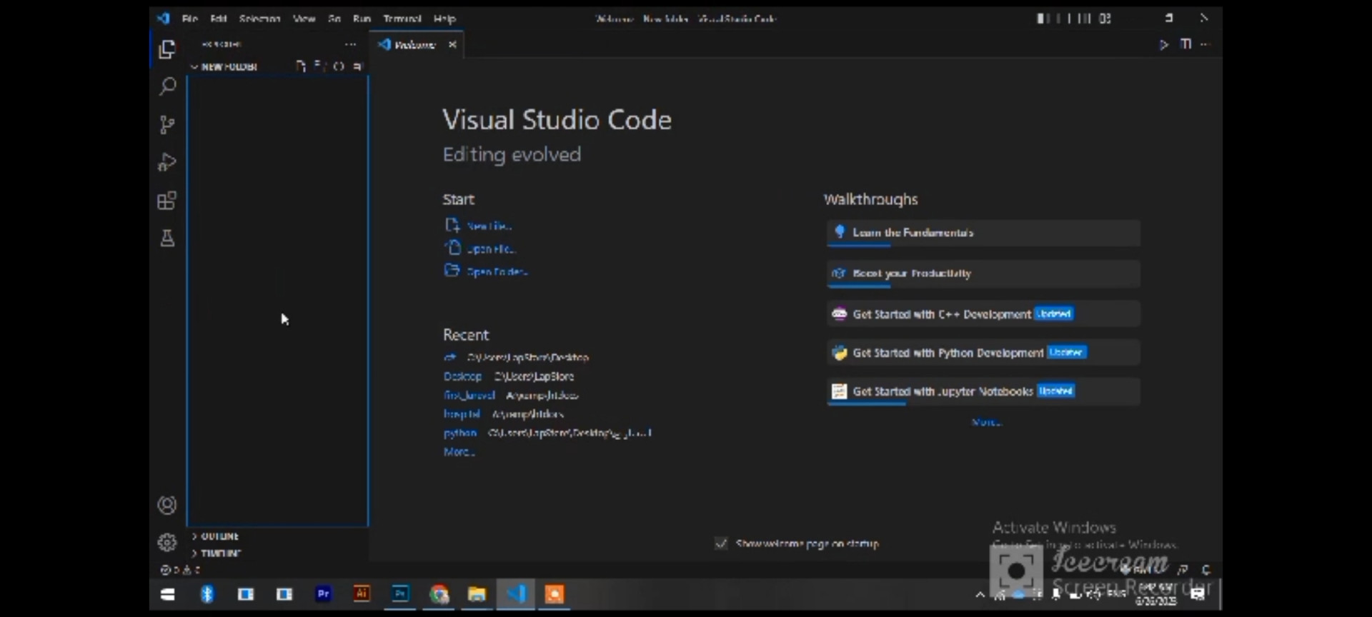Open the Edit menu
1372x617 pixels.
point(219,19)
